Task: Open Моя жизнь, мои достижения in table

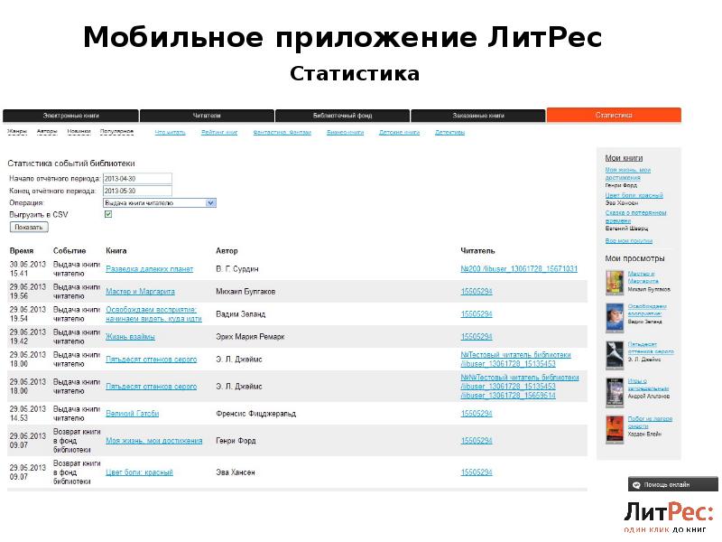Action: click(x=153, y=441)
